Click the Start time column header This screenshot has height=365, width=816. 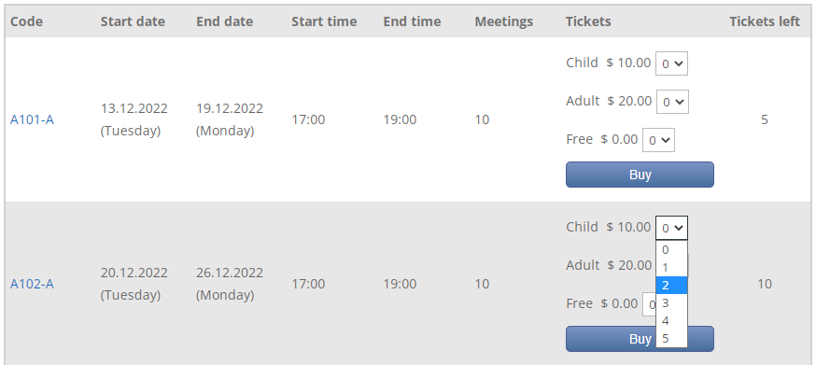324,21
